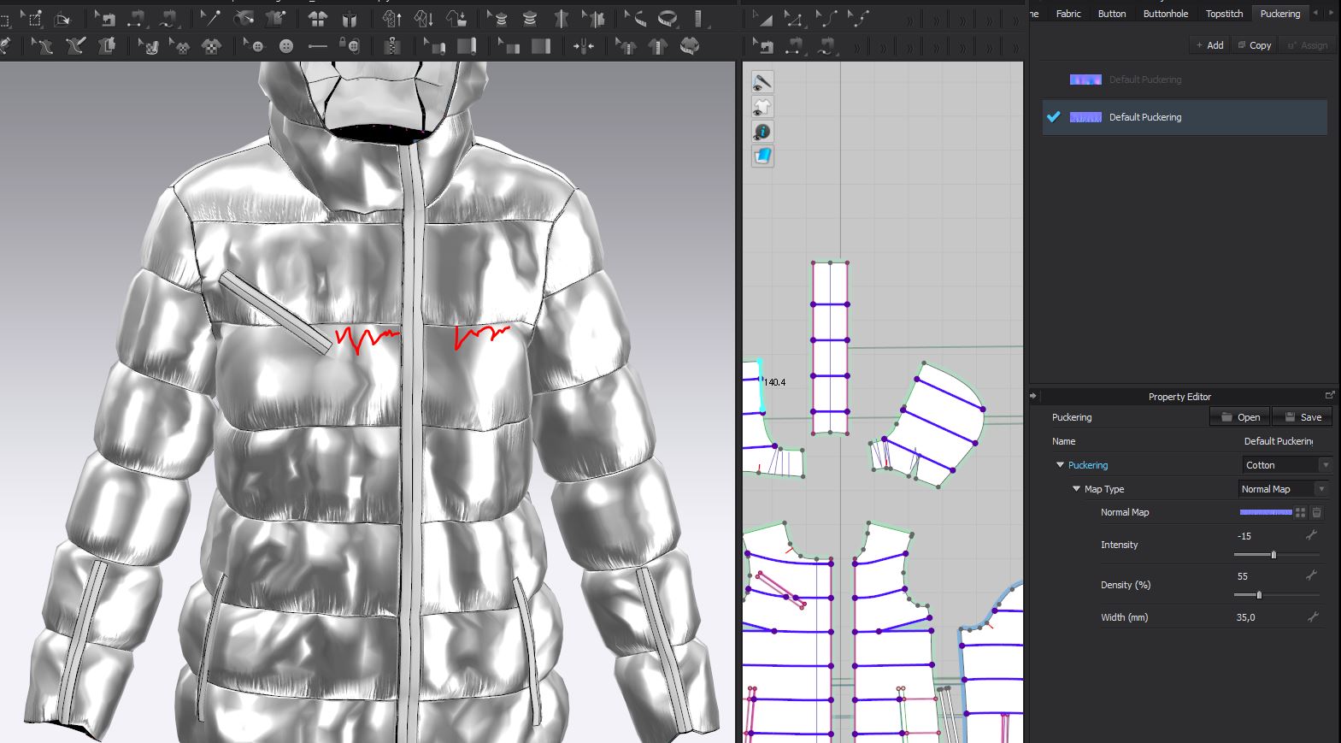Screen dimensions: 1341x743
Task: Select the Zipper tool
Action: pos(392,46)
